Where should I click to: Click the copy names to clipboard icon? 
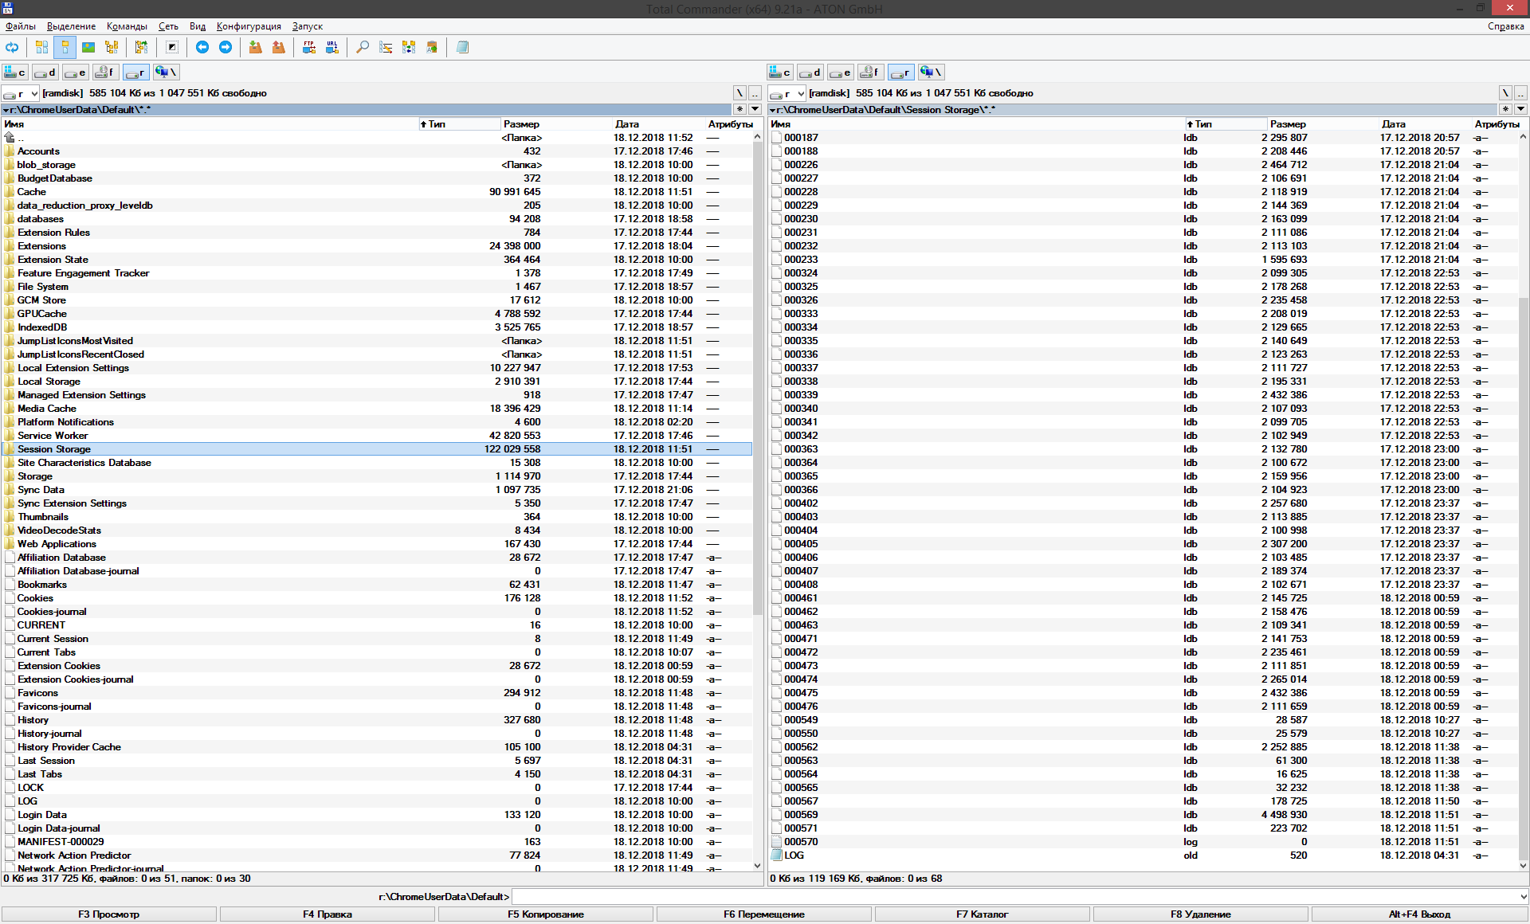pos(432,48)
